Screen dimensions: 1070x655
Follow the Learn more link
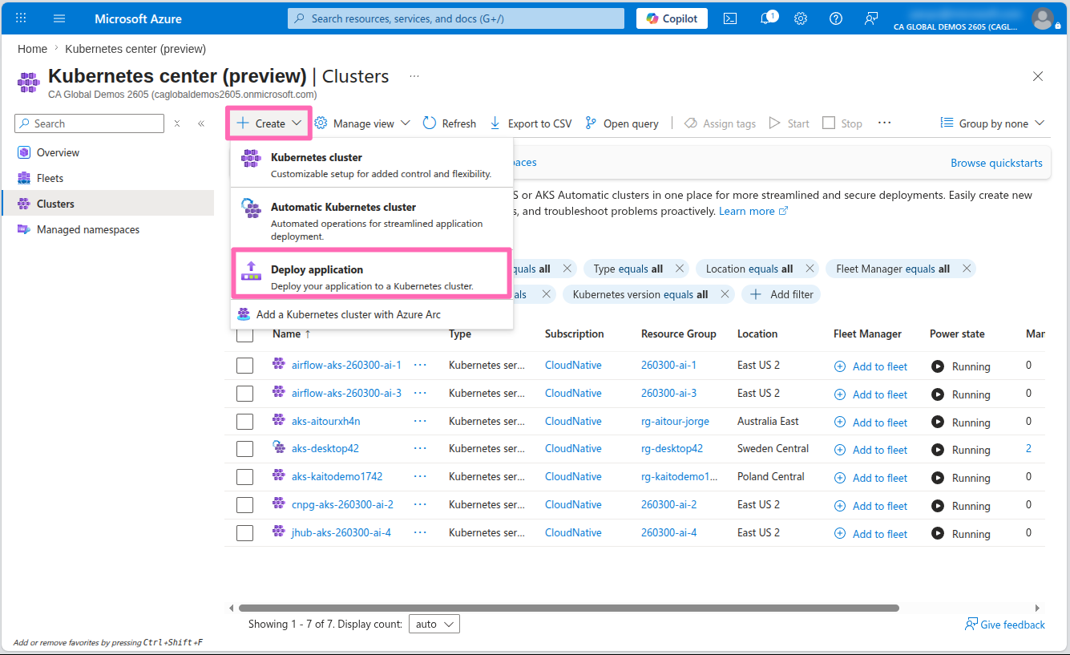(x=753, y=211)
